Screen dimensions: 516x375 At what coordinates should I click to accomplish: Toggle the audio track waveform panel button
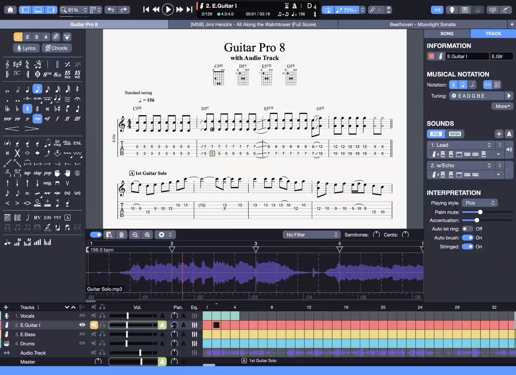coord(438,9)
